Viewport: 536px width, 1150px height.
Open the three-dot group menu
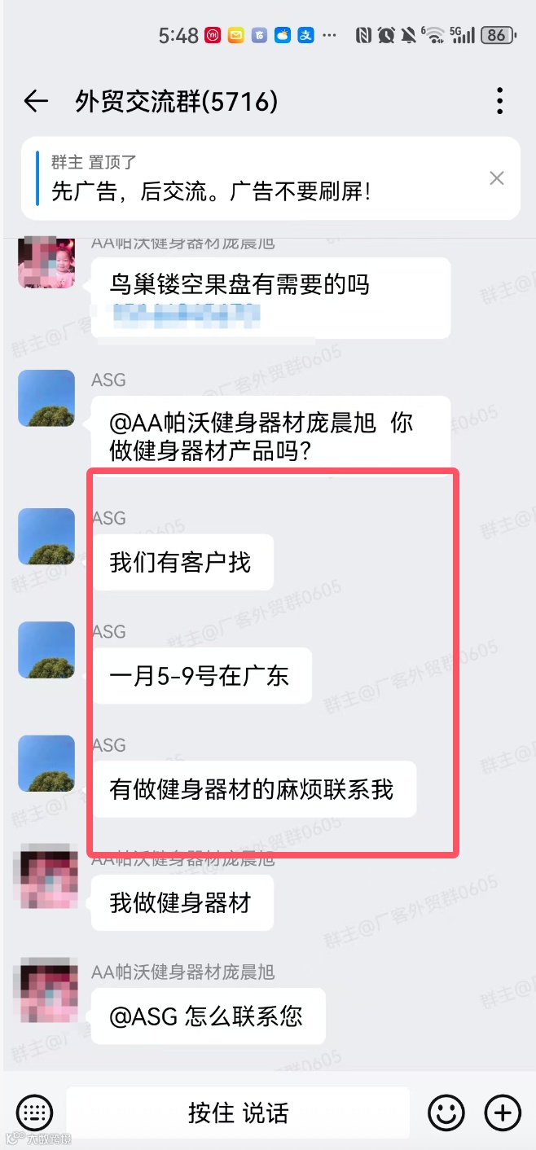pos(499,102)
